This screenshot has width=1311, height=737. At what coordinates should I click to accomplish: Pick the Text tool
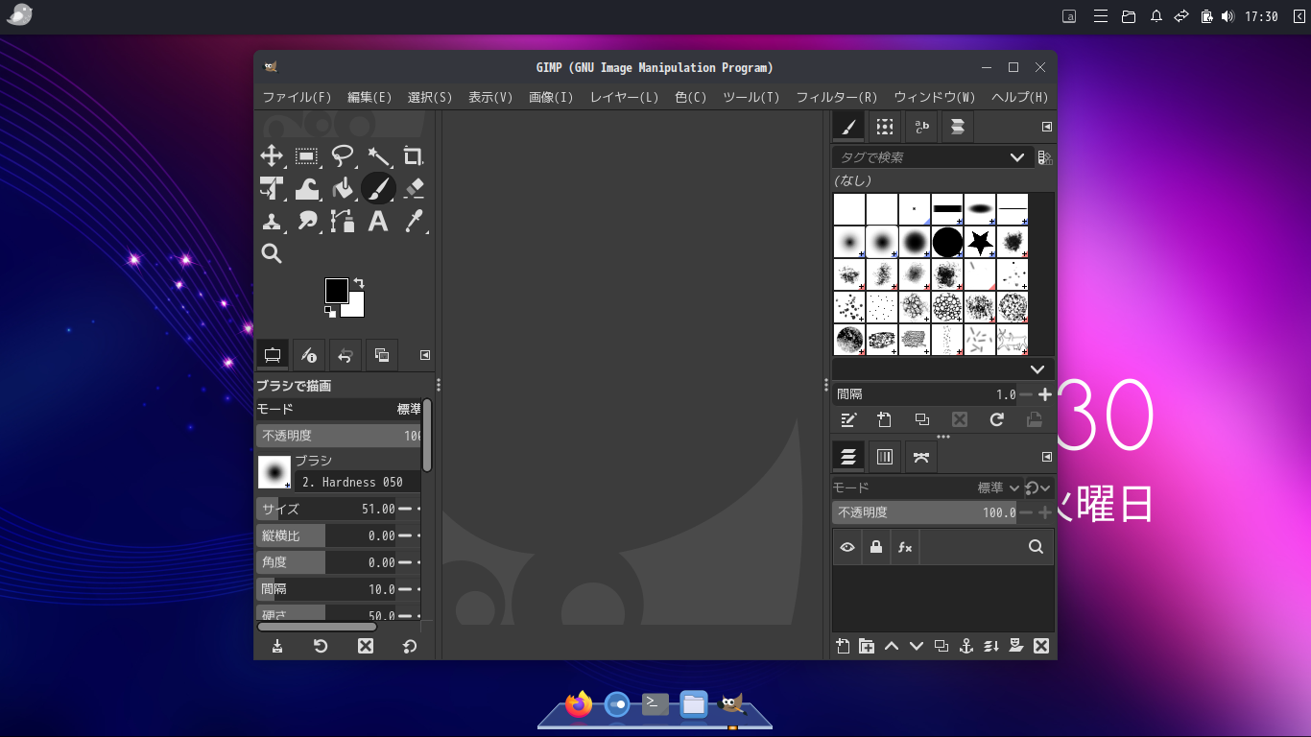(x=378, y=221)
